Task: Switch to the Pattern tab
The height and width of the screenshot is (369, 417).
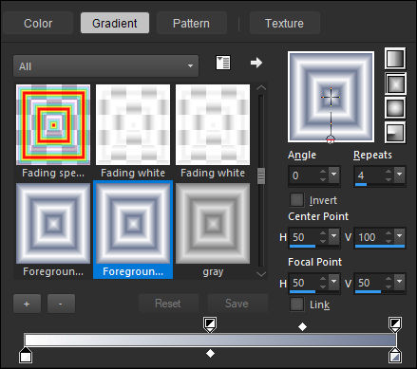Action: 191,23
